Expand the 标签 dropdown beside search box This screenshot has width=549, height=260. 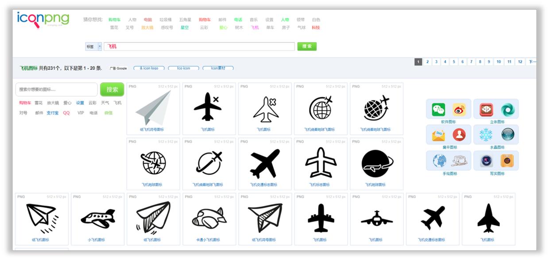tap(93, 46)
